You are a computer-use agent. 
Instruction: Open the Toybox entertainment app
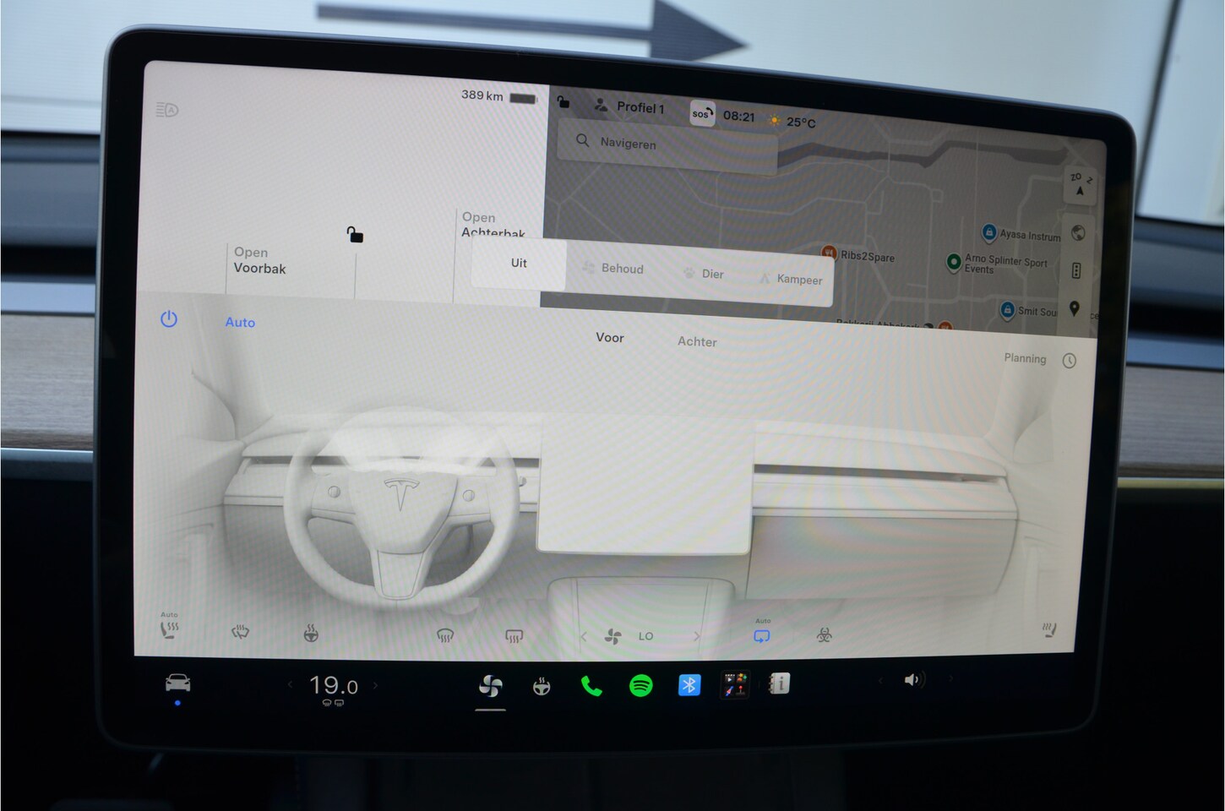[734, 683]
